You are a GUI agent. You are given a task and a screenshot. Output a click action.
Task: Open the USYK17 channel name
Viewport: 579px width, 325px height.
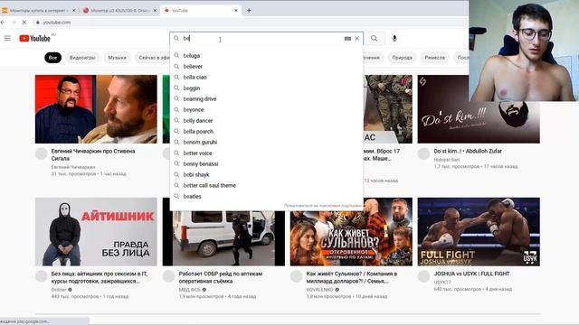click(442, 283)
